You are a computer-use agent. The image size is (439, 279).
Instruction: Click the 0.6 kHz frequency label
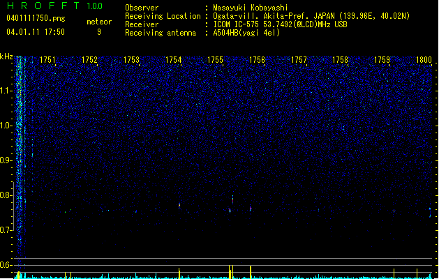point(6,265)
